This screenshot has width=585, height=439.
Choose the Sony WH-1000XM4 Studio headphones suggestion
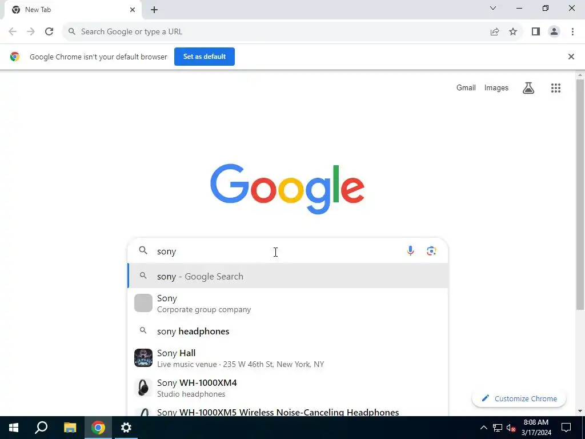pyautogui.click(x=288, y=388)
